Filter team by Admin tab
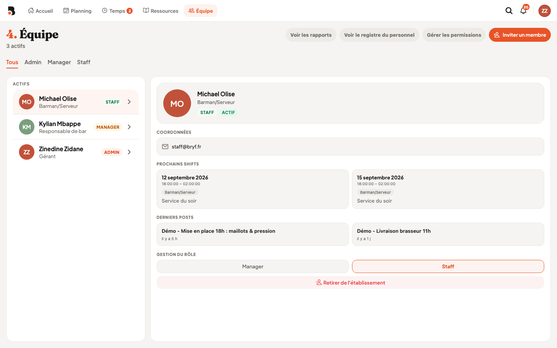Screen dimensions: 557x348 [x=33, y=62]
